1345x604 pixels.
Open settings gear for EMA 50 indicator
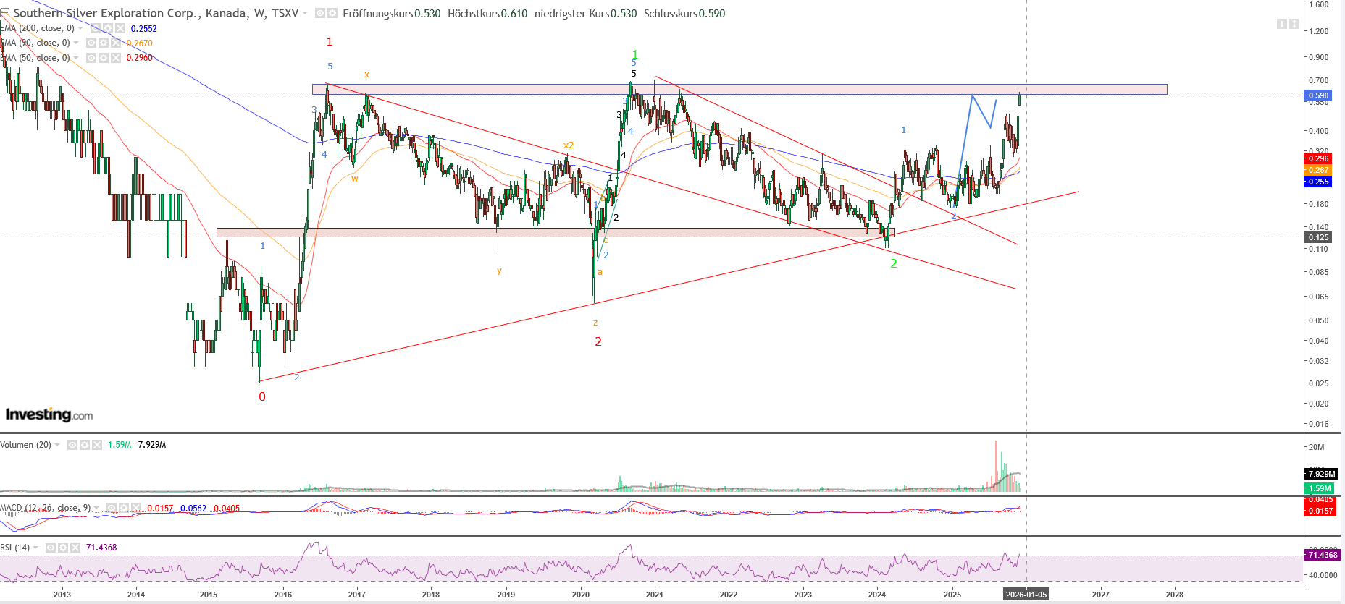(x=103, y=58)
